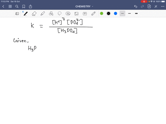Add a new page
This screenshot has height=124, width=166.
click(149, 7)
